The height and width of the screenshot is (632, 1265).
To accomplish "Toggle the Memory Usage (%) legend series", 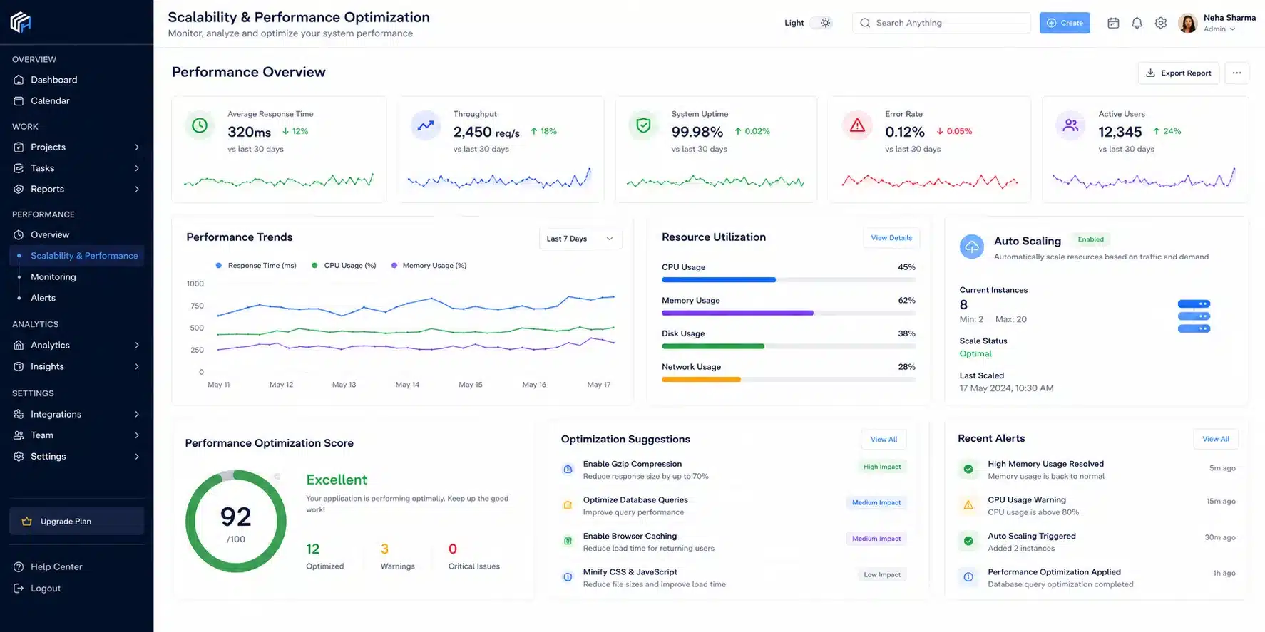I will pyautogui.click(x=429, y=265).
